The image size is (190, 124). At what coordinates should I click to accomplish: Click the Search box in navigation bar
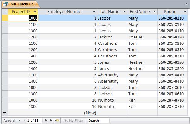(98, 121)
